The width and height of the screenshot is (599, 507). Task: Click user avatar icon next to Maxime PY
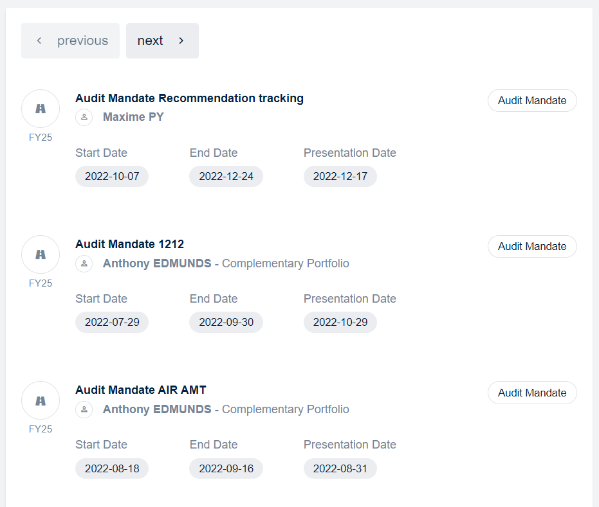click(x=84, y=117)
